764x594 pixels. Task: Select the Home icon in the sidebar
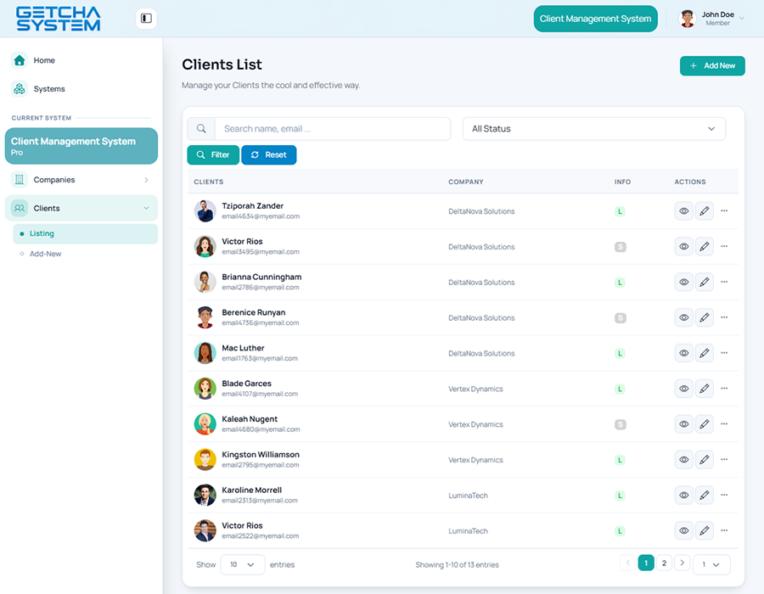pyautogui.click(x=19, y=59)
